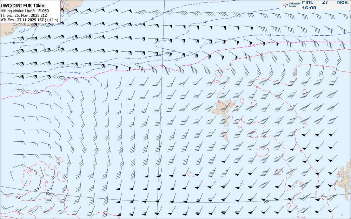Click the 60N label east of the meridian line
This screenshot has height=219, width=351.
pyautogui.click(x=266, y=202)
